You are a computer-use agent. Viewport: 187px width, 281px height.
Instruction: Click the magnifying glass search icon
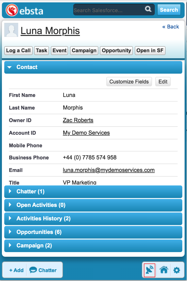148,9
